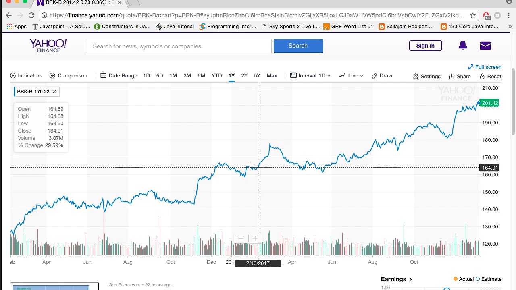Click the 164.01 crosshair price label
The image size is (516, 290).
[x=490, y=168]
